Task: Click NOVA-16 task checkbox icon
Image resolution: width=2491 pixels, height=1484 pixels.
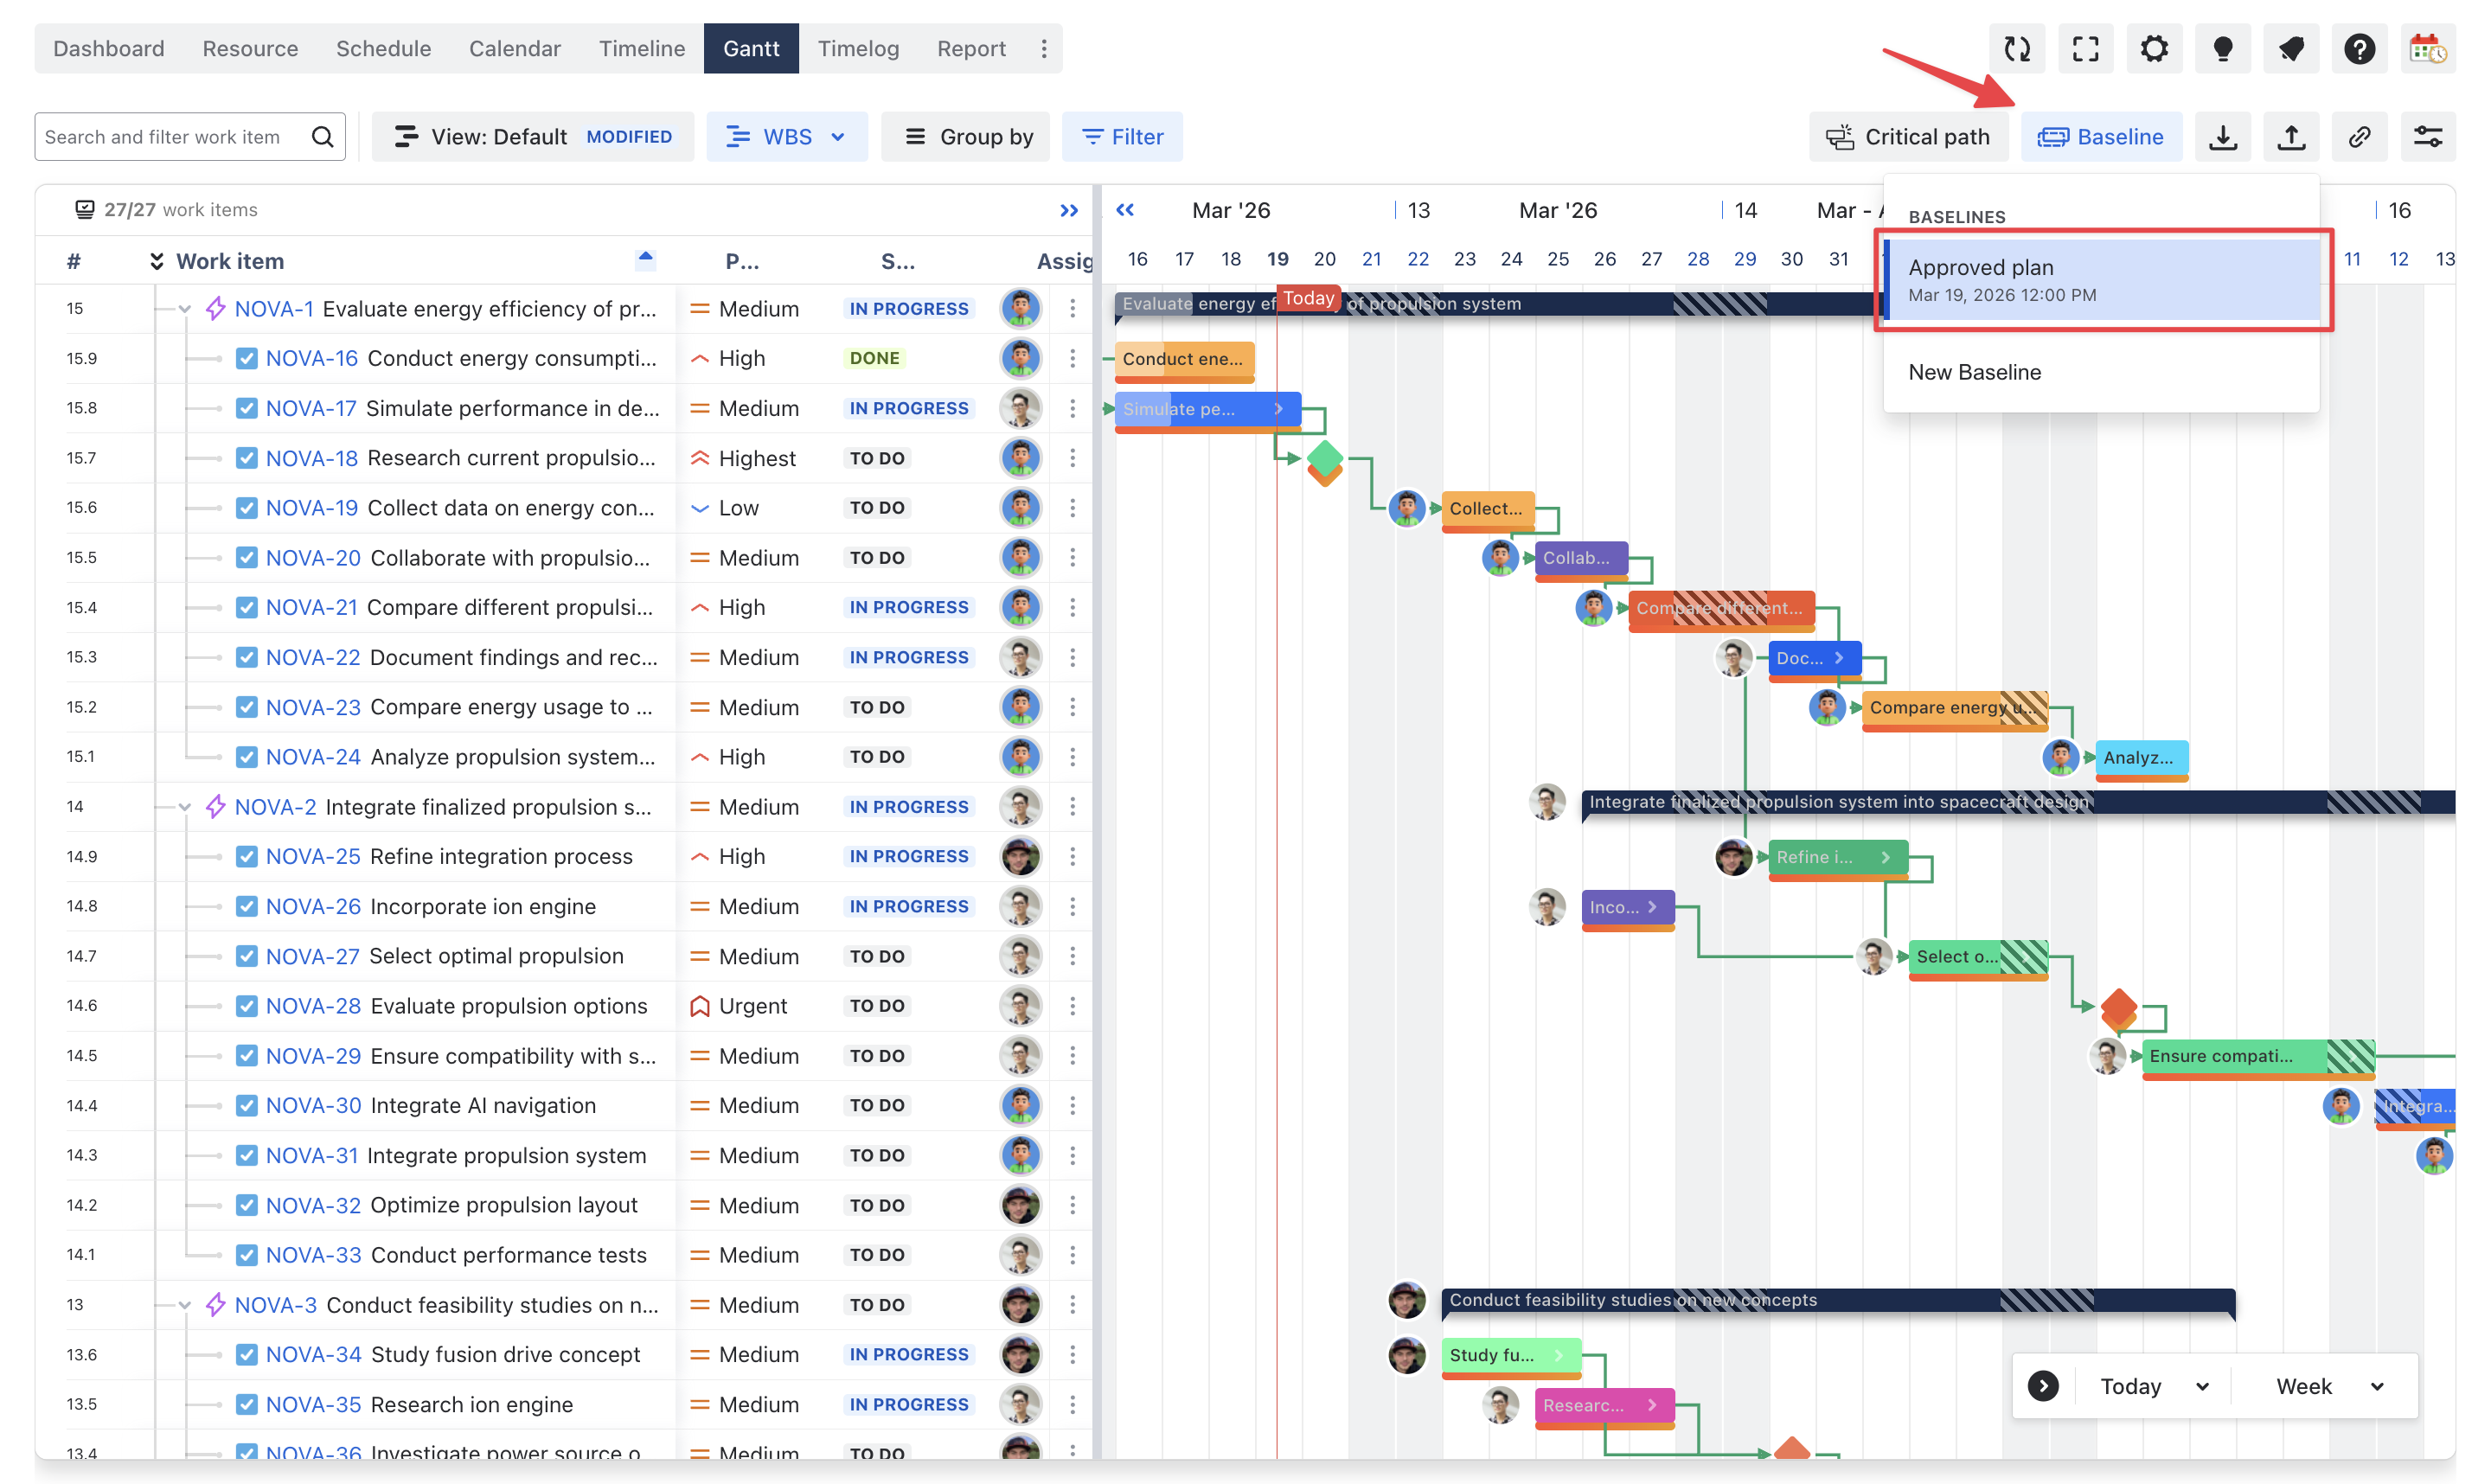Action: [x=246, y=358]
